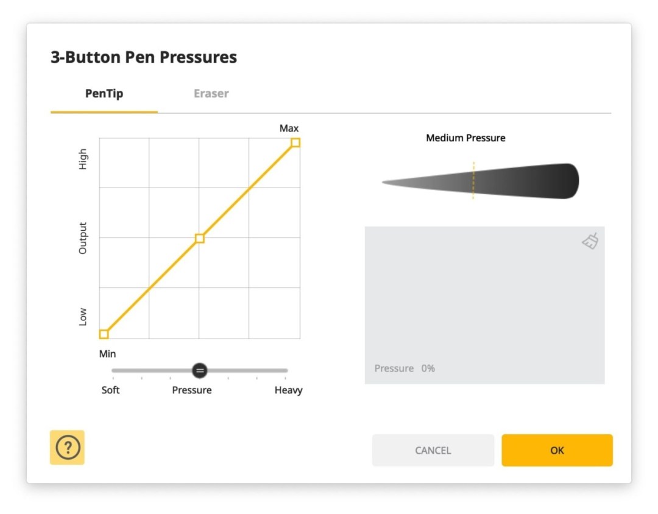Click the Heavy label under slider
Screen dimensions: 658x514
coord(288,390)
